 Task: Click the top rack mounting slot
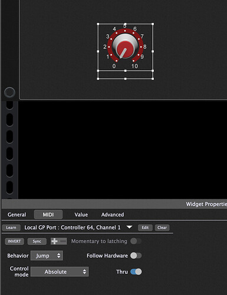point(9,105)
